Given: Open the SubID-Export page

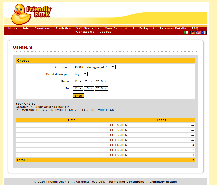Looking at the screenshot, I should pyautogui.click(x=143, y=28).
